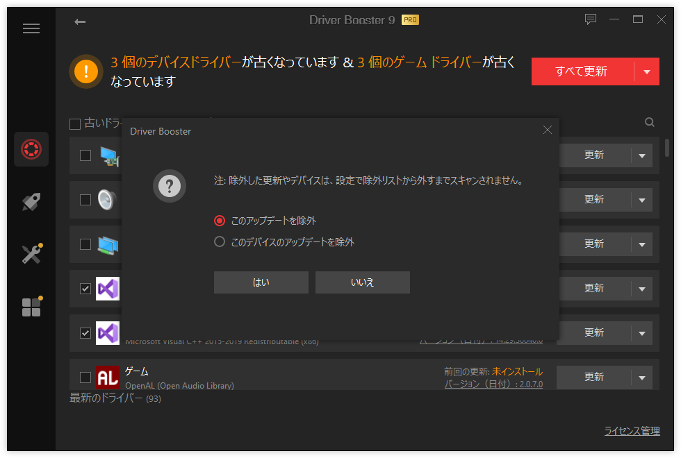The width and height of the screenshot is (681, 458).
Task: Confirm with the はい button
Action: pos(261,282)
